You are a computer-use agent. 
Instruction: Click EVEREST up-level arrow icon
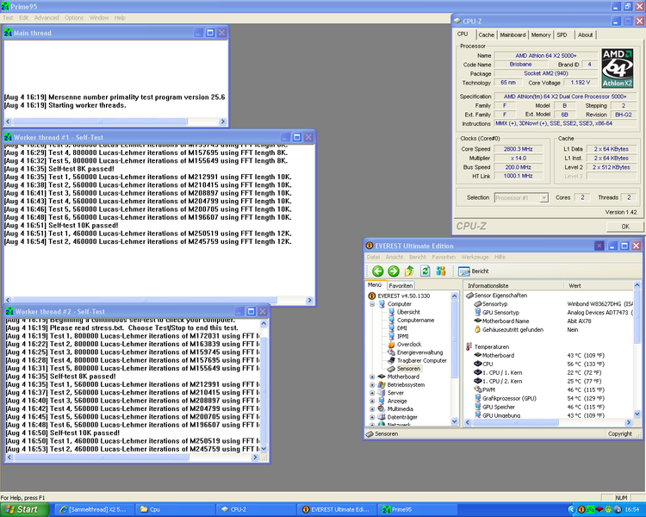point(409,271)
